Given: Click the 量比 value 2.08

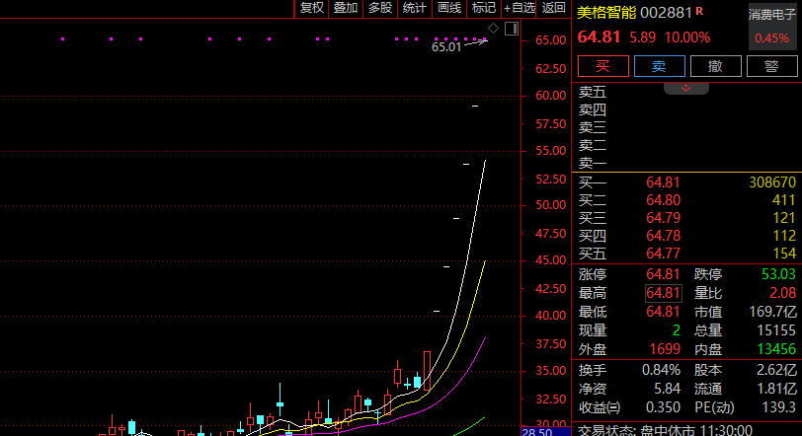Looking at the screenshot, I should point(782,293).
